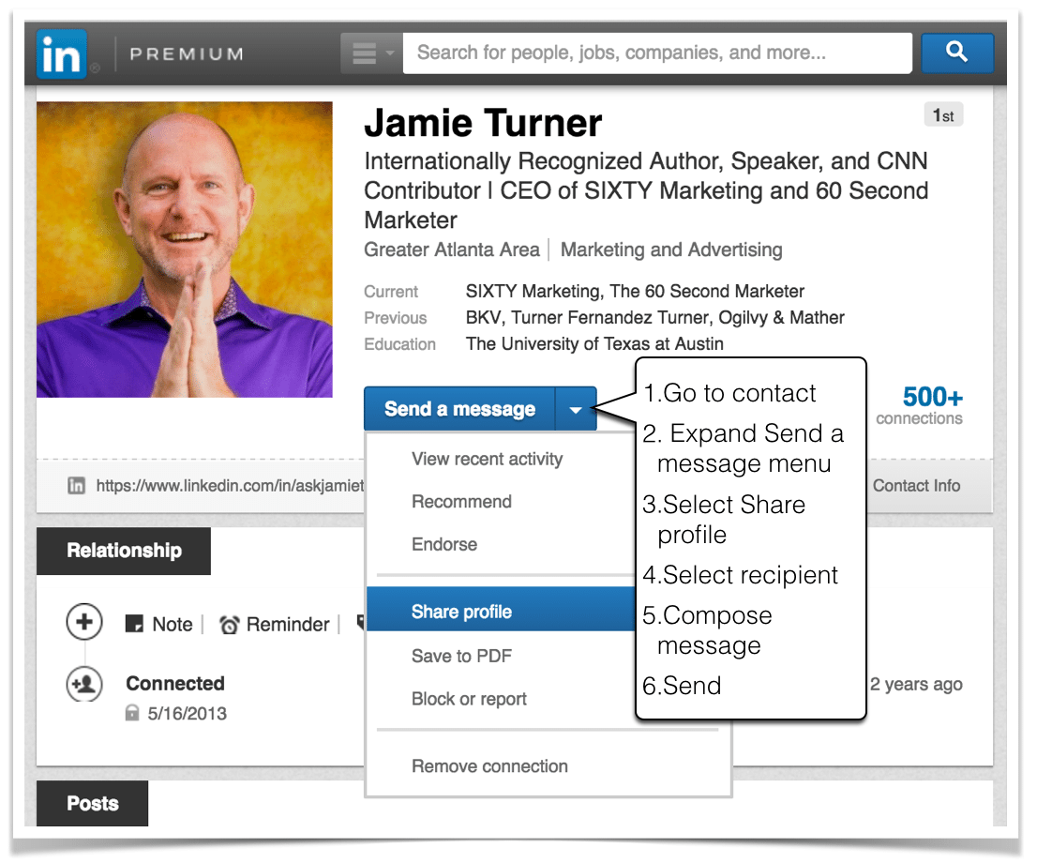Viewport: 1037px width, 863px height.
Task: Switch to the Posts section
Action: pyautogui.click(x=92, y=804)
